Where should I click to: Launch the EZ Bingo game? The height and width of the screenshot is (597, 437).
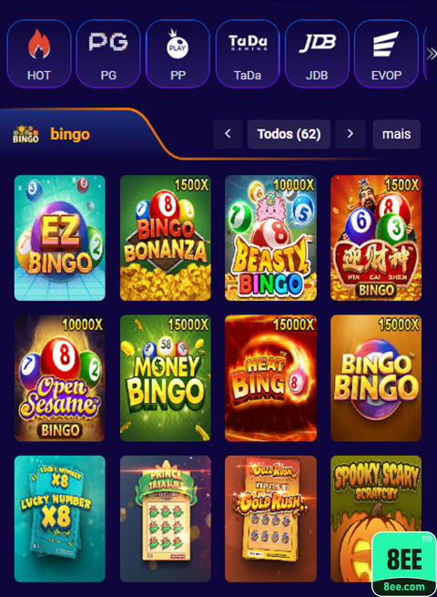tap(60, 238)
